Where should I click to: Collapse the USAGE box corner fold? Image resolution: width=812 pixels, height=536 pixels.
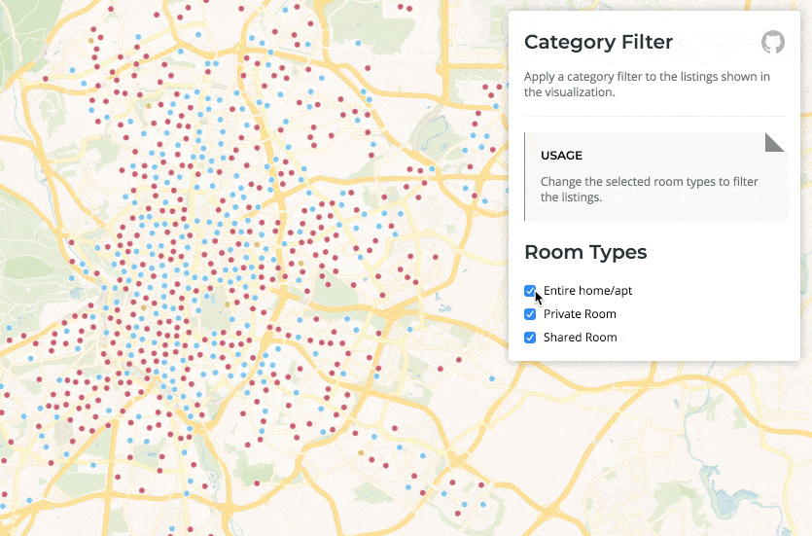point(775,142)
